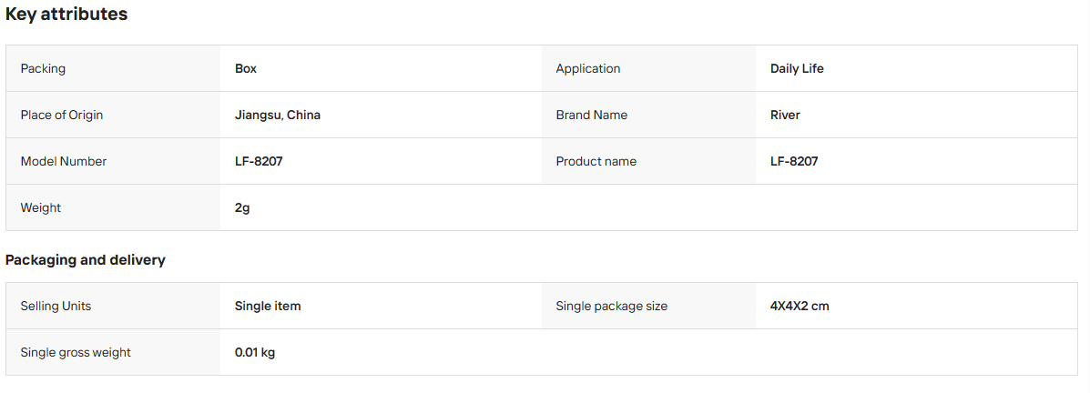Select the Selling Units label

coord(56,307)
